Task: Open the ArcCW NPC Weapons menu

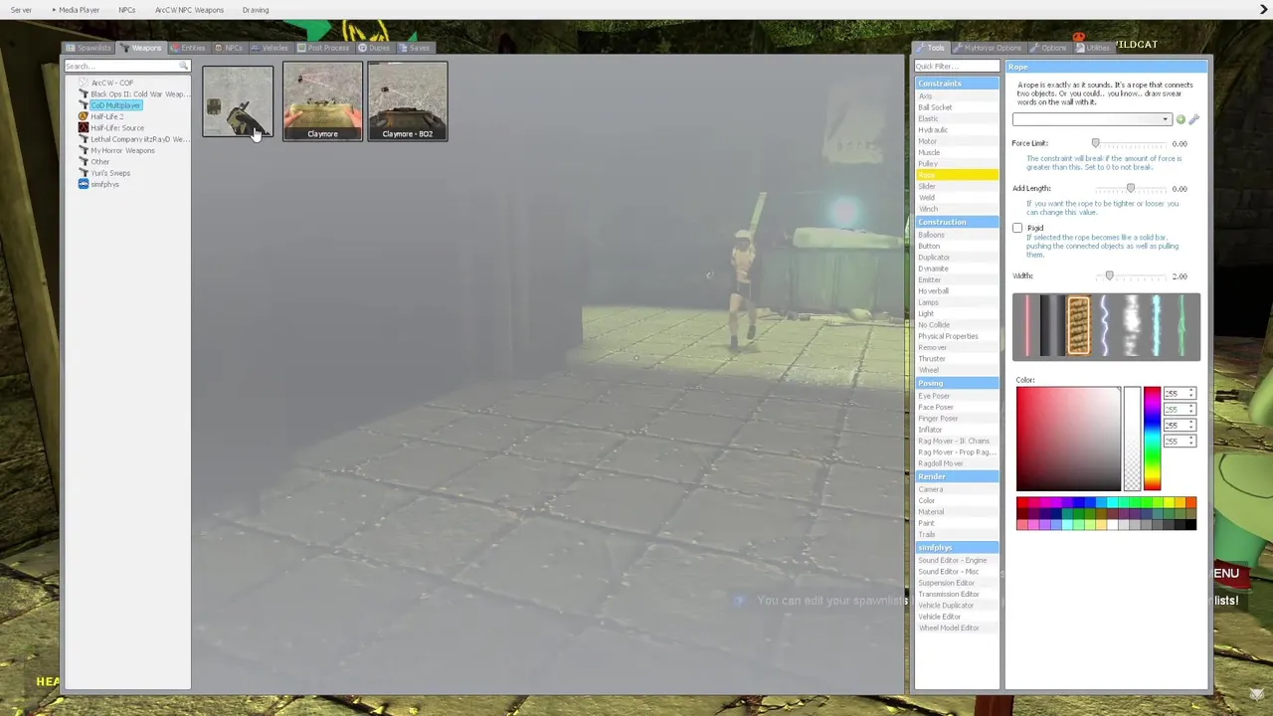Action: click(189, 10)
